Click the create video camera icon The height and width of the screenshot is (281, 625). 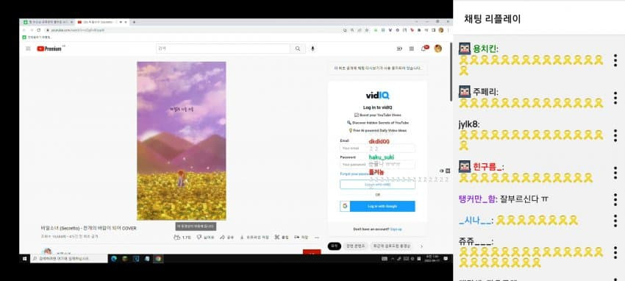[399, 49]
